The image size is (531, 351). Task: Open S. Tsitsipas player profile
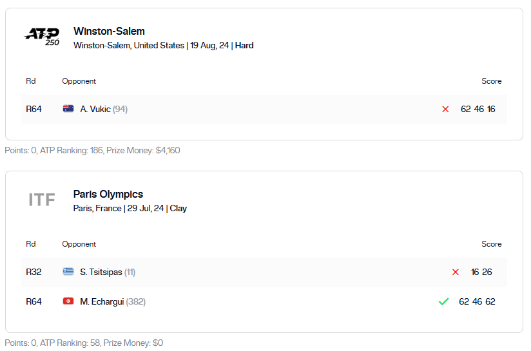pyautogui.click(x=101, y=272)
